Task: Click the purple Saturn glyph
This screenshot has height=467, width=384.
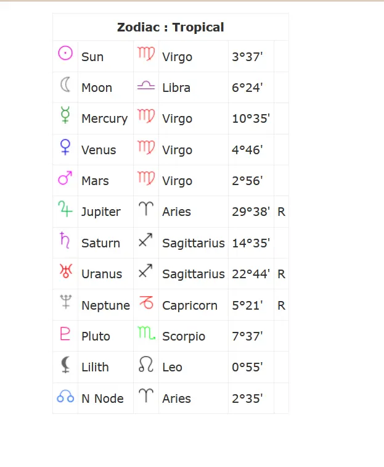Action: pos(65,240)
